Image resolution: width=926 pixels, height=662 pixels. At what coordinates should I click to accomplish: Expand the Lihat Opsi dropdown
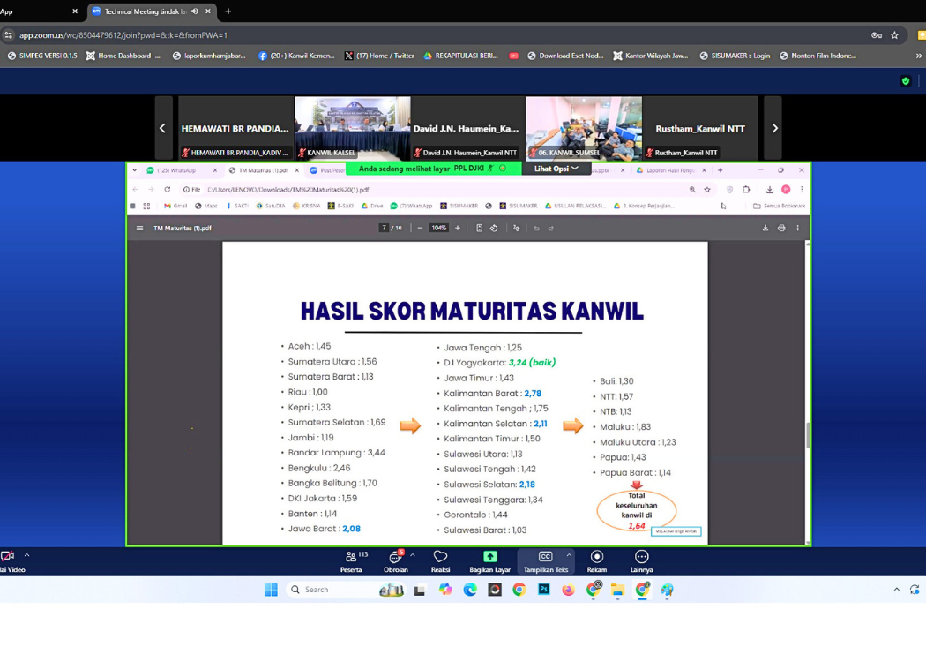pos(556,169)
